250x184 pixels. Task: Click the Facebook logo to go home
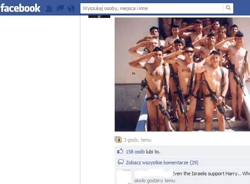click(x=20, y=8)
